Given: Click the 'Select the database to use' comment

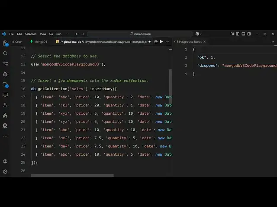Looking at the screenshot, I should (x=64, y=56).
